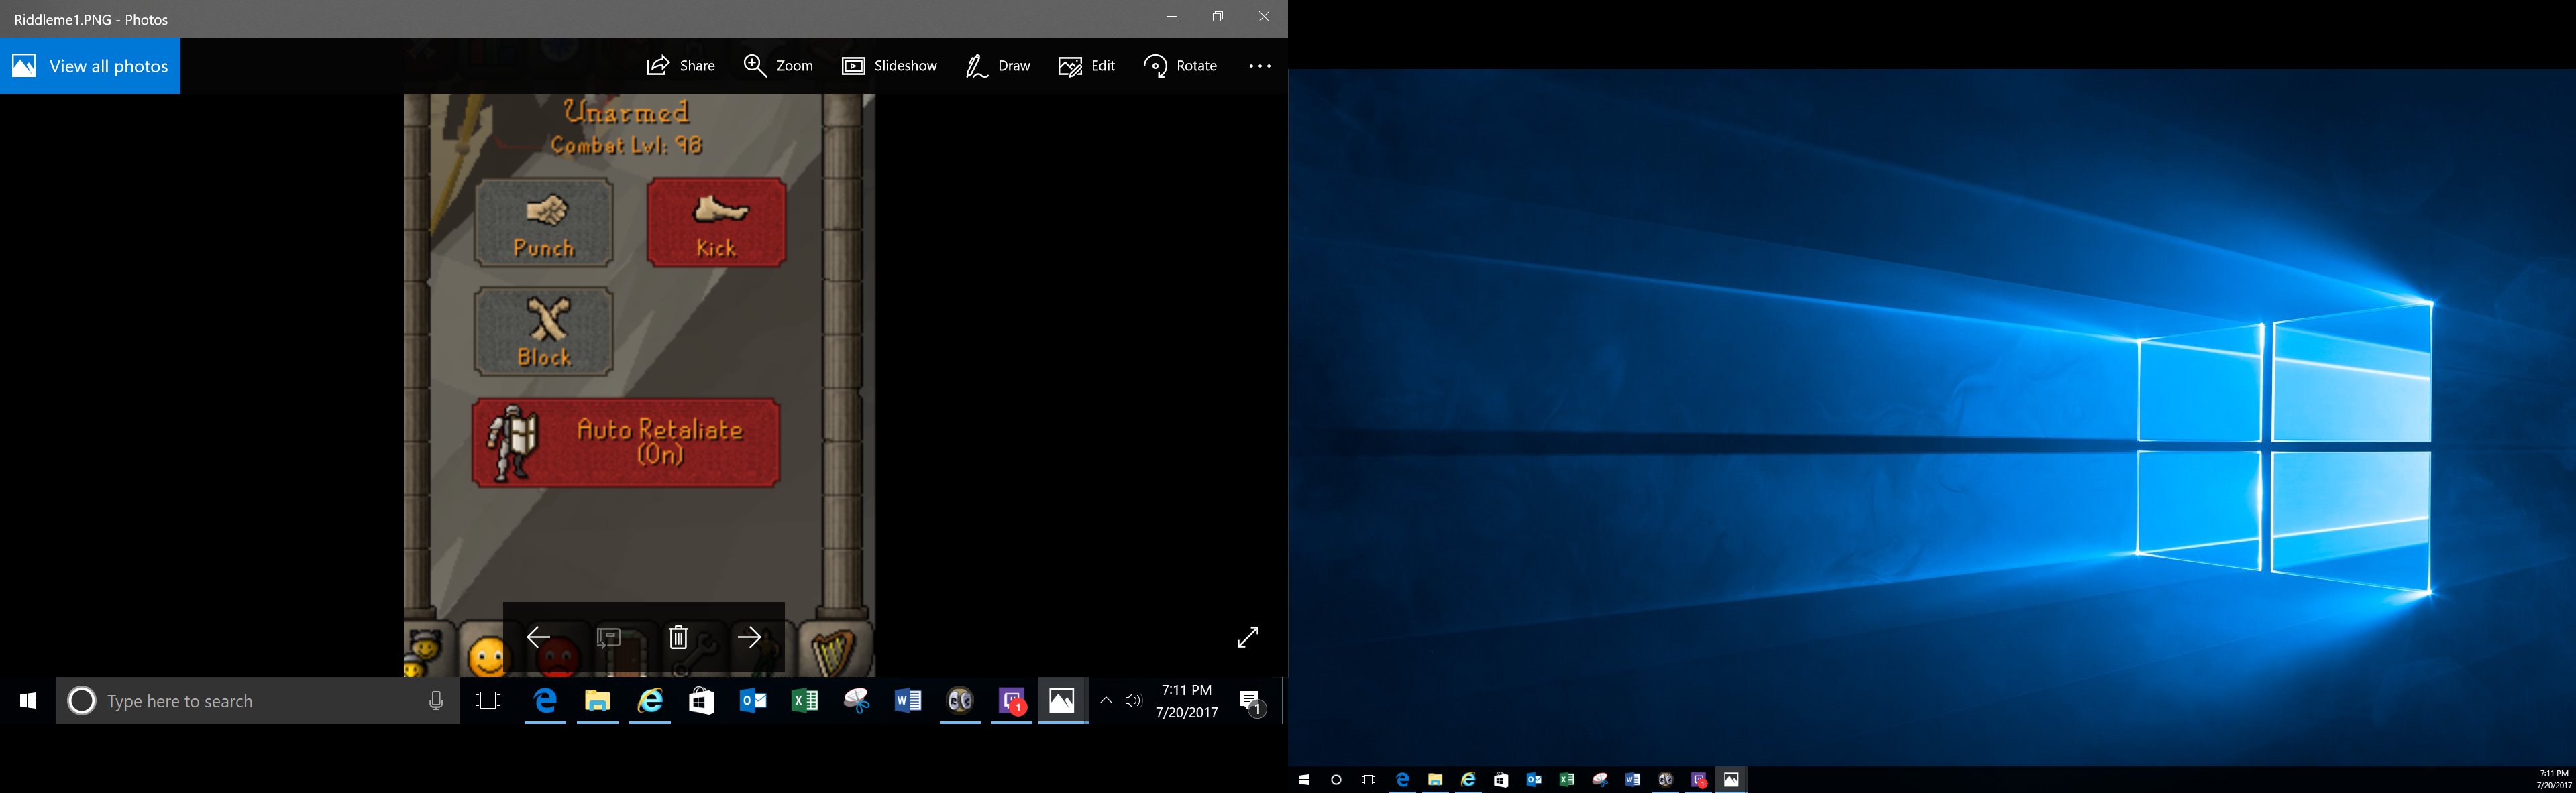Launch Outlook from the small taskbar
Viewport: 2576px width, 793px height.
click(x=1534, y=780)
